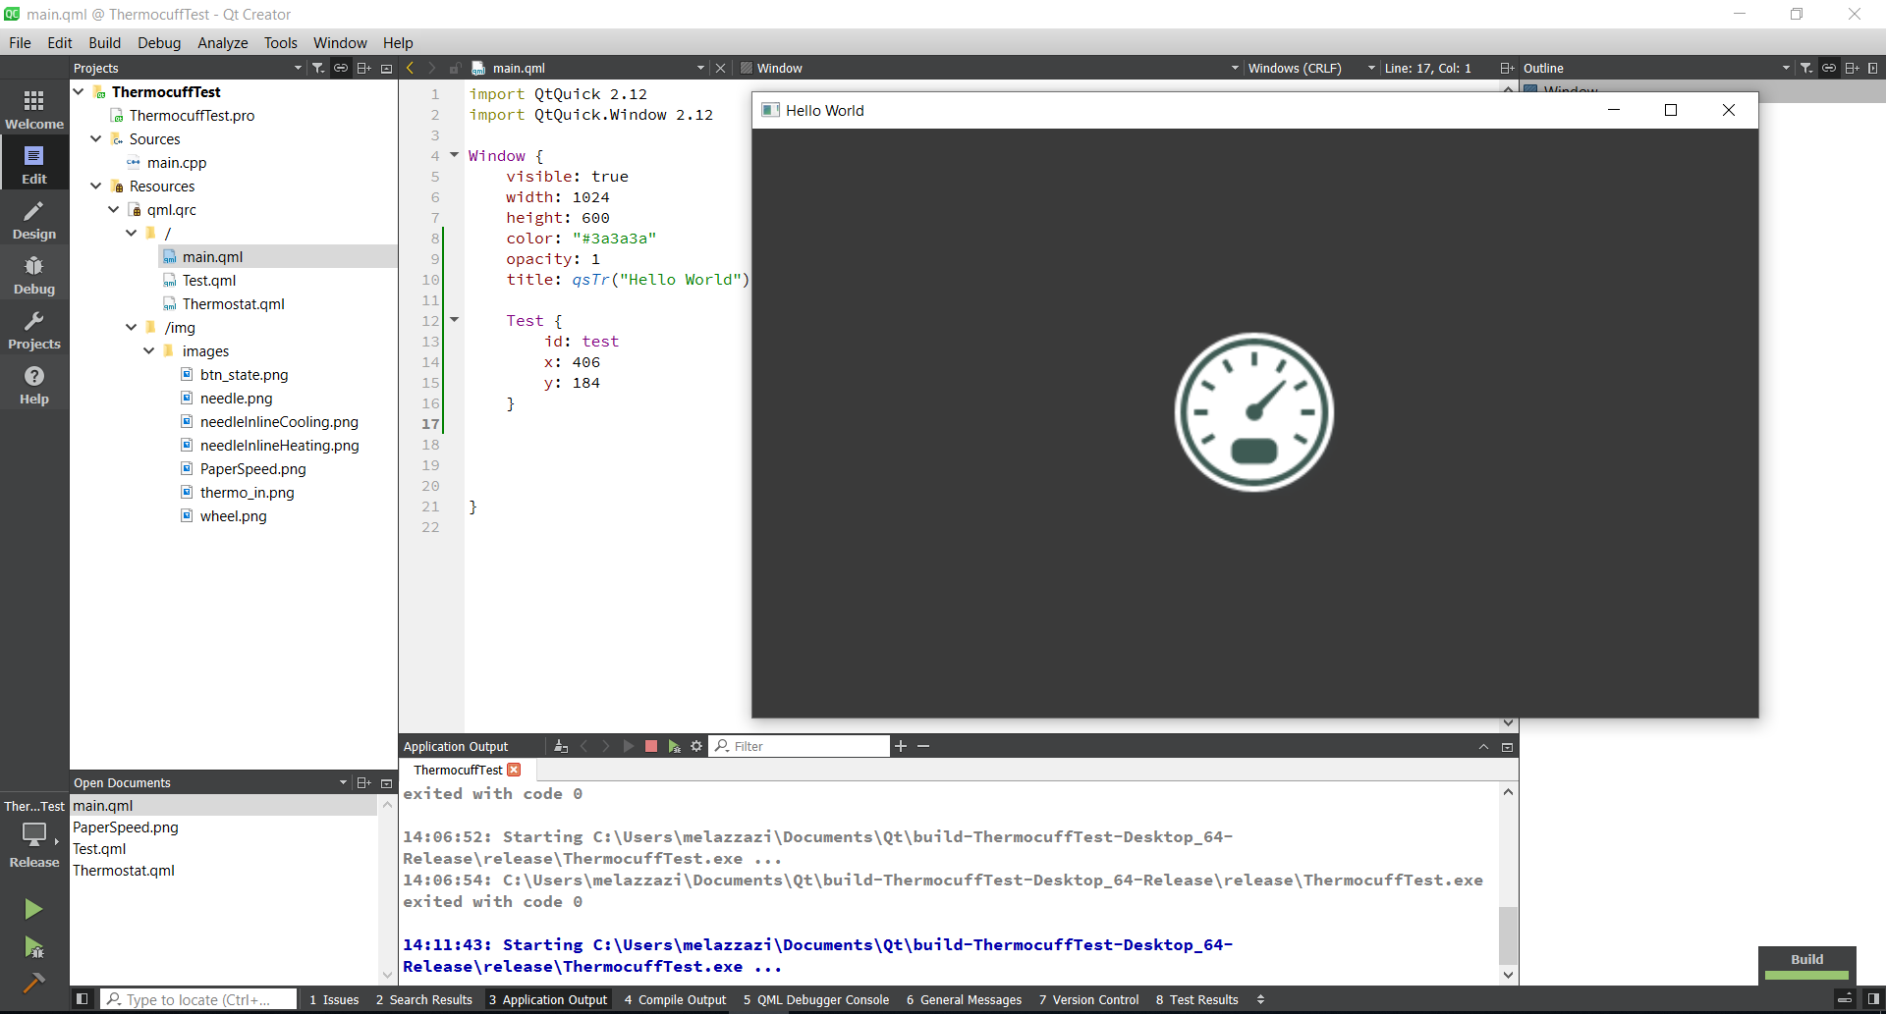1886x1014 pixels.
Task: Go back in editor navigation history
Action: click(x=410, y=68)
